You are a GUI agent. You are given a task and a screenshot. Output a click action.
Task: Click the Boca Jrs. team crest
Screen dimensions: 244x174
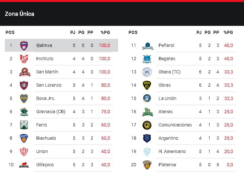pyautogui.click(x=24, y=98)
